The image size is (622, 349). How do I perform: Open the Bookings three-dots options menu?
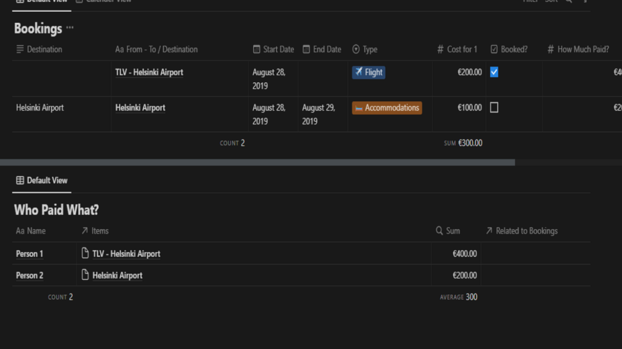[x=70, y=28]
